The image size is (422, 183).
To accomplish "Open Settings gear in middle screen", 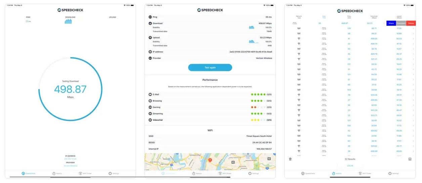I will click(250, 174).
